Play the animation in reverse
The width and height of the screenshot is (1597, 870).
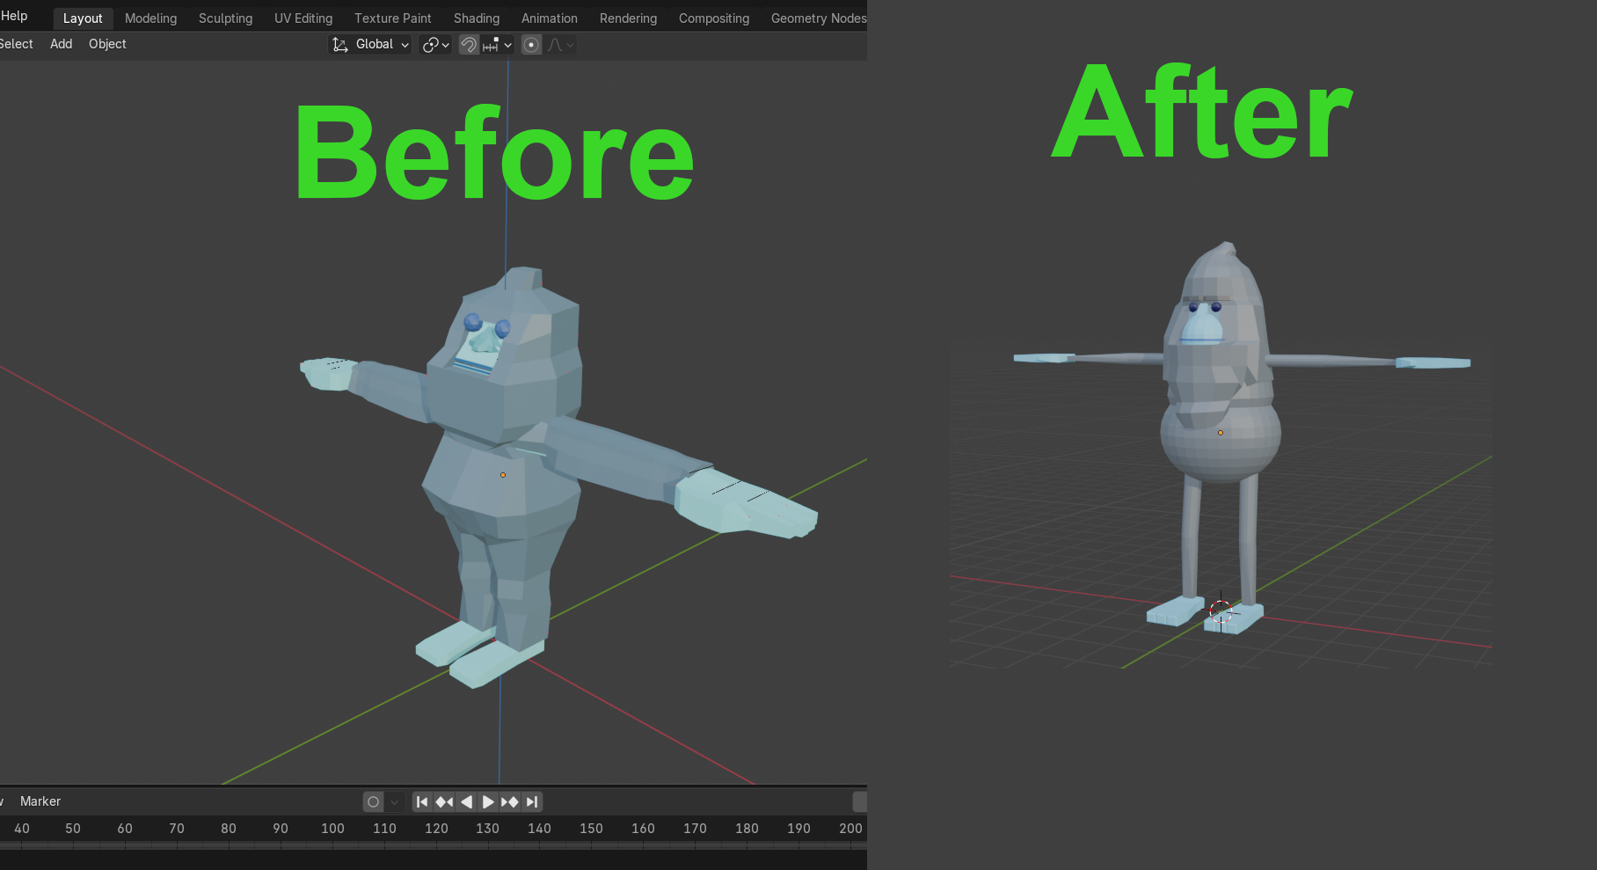(x=466, y=802)
